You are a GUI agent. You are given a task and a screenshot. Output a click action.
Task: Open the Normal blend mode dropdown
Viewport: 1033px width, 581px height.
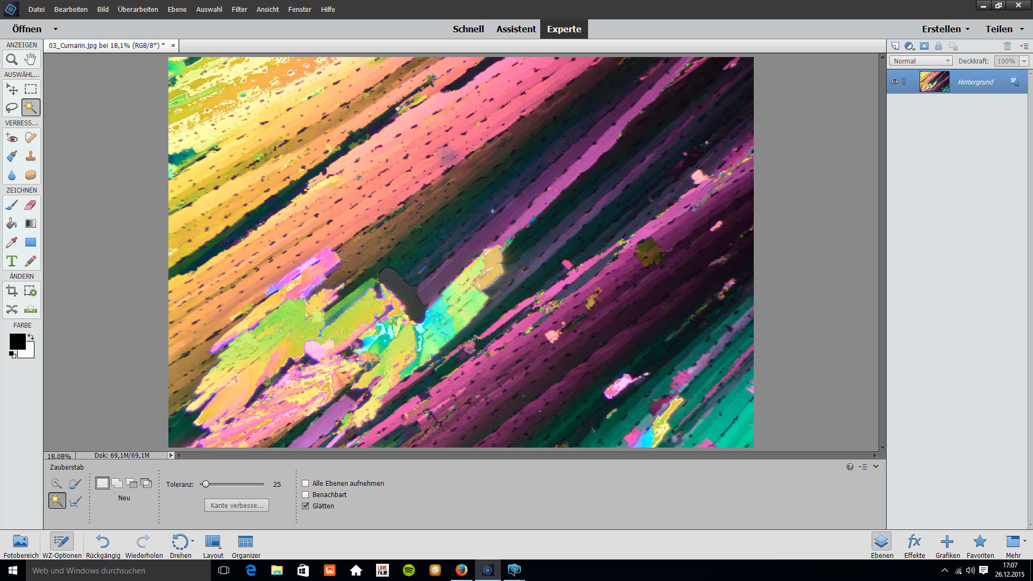(x=921, y=61)
